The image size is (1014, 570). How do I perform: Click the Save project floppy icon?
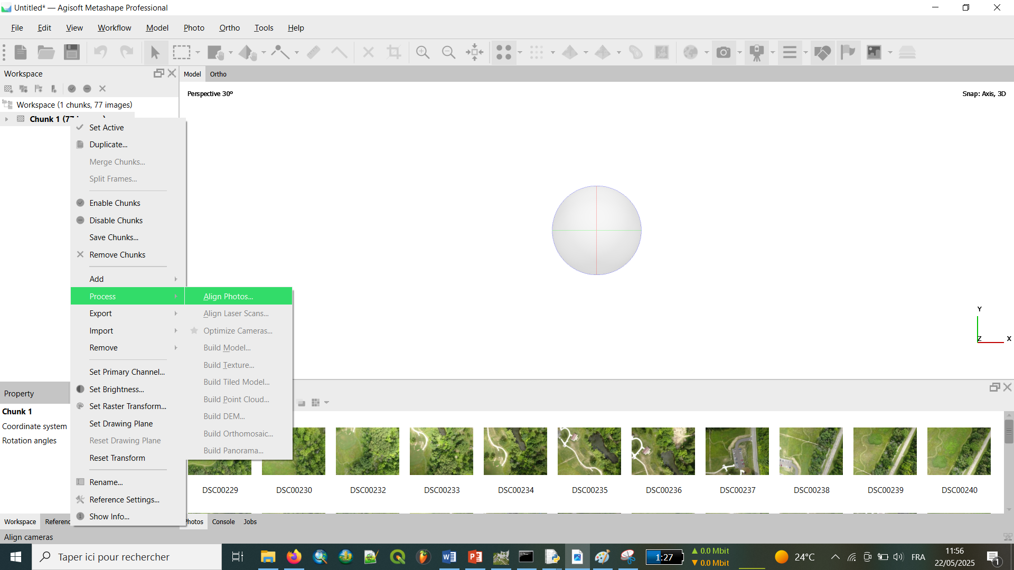[x=71, y=52]
